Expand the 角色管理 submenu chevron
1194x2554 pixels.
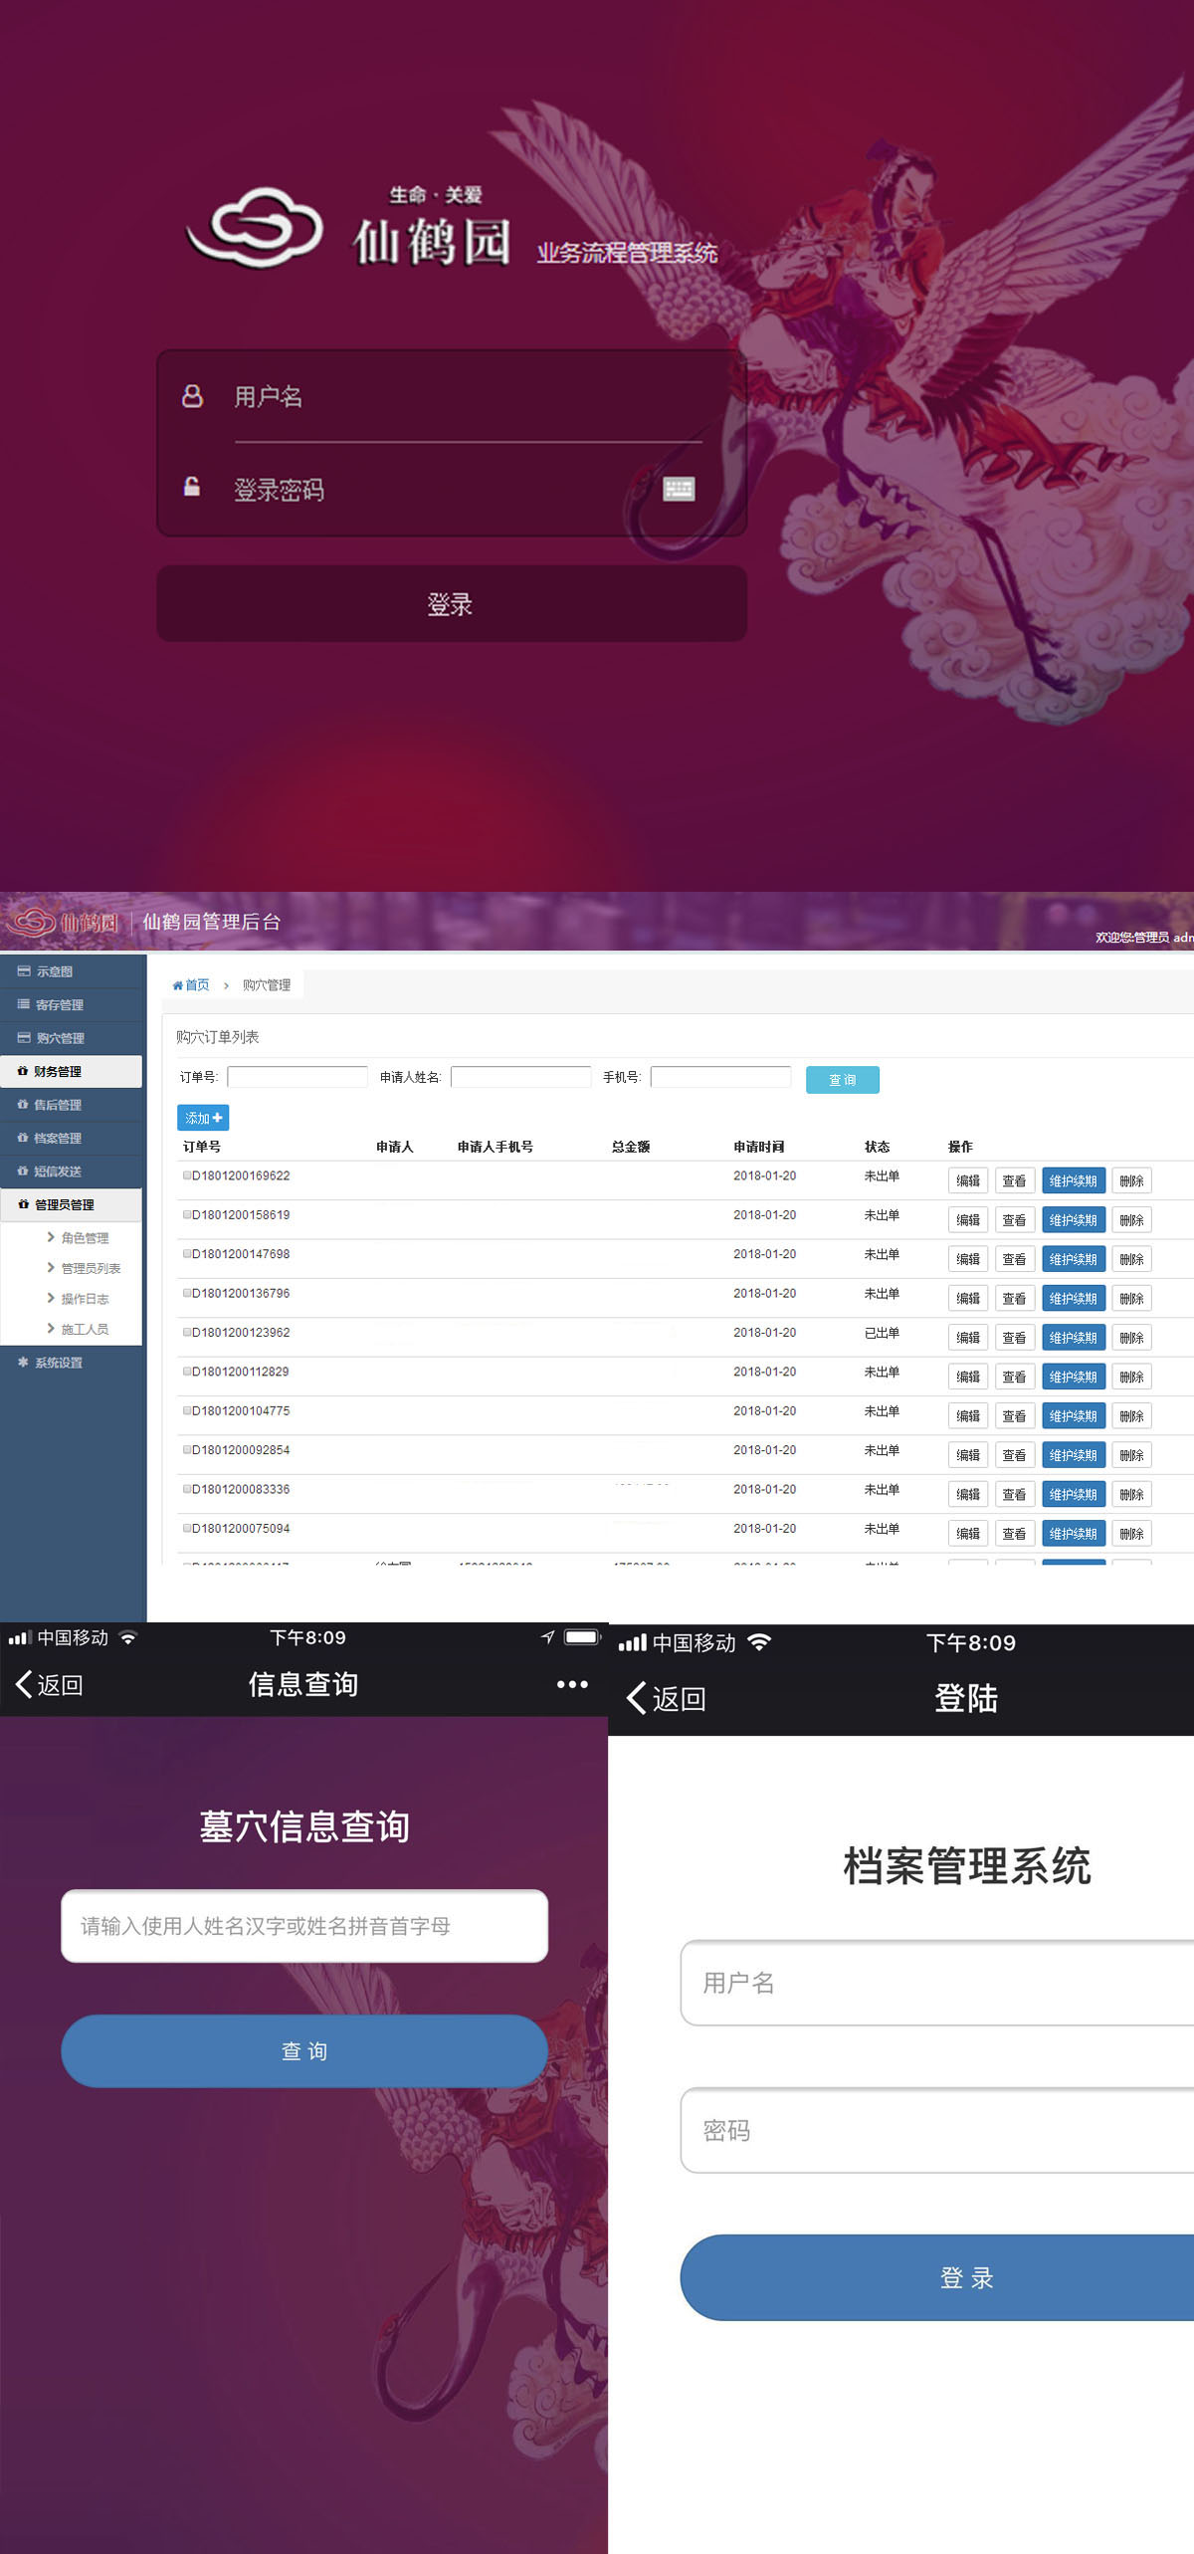(51, 1237)
